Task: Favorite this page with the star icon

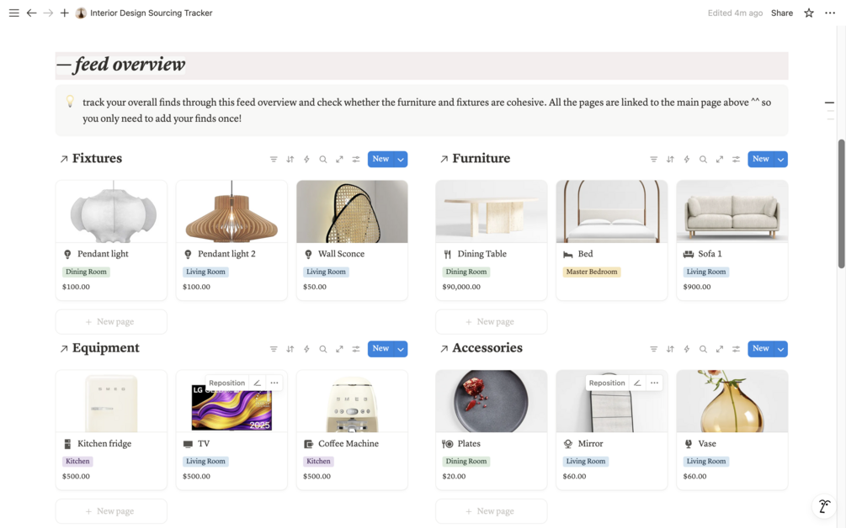Action: [x=809, y=13]
